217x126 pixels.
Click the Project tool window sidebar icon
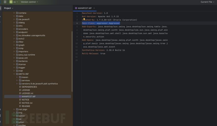(1, 8)
